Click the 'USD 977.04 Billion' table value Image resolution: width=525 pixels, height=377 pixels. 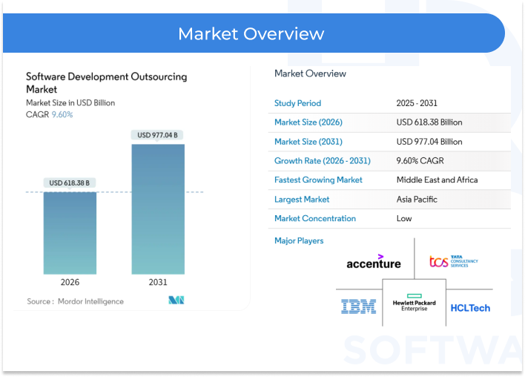429,142
